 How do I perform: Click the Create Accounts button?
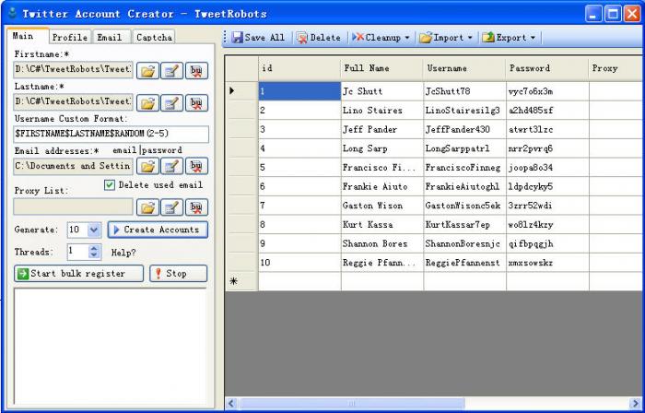158,230
